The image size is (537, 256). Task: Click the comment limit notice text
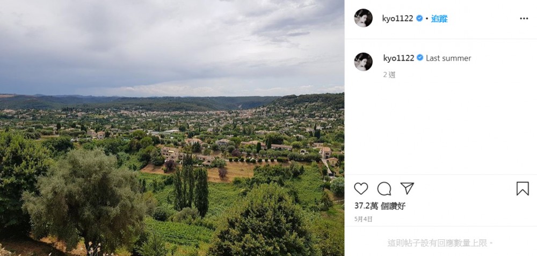point(440,243)
